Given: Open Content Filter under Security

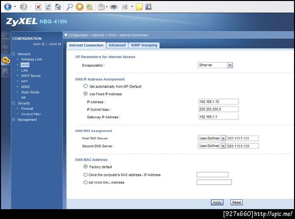Looking at the screenshot, I should click(31, 114).
